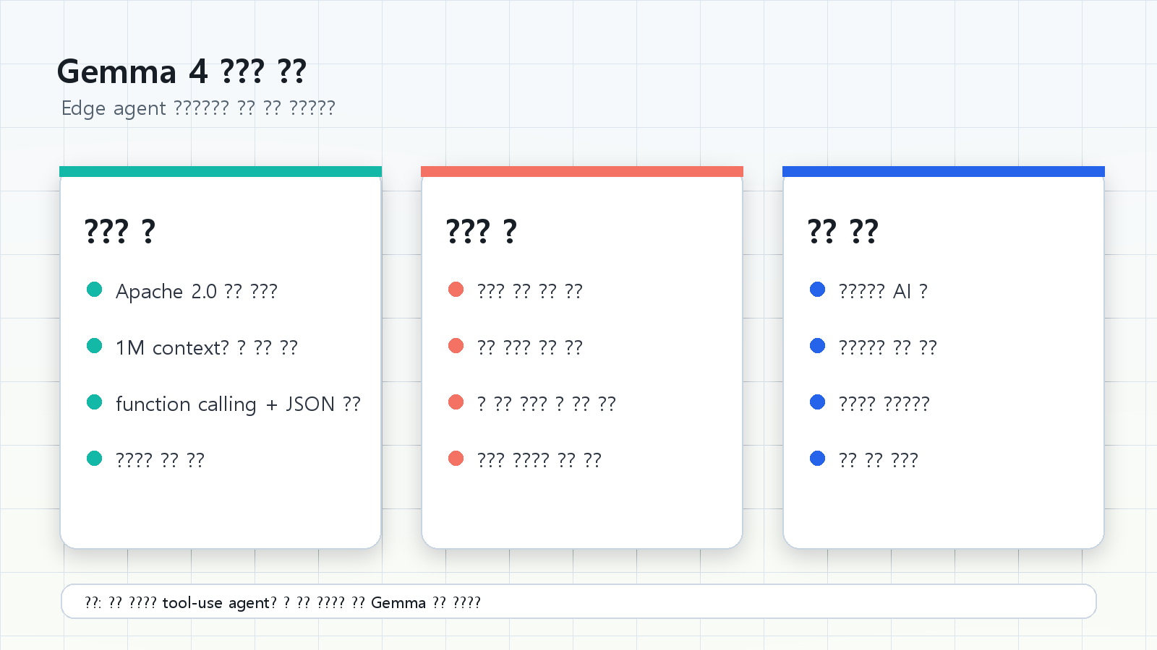Select the "Edge agent" subtitle line
Viewport: 1157px width, 650px height.
coord(198,108)
